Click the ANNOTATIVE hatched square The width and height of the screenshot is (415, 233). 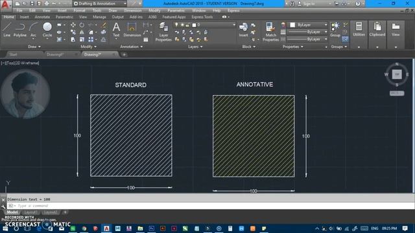[x=254, y=136]
